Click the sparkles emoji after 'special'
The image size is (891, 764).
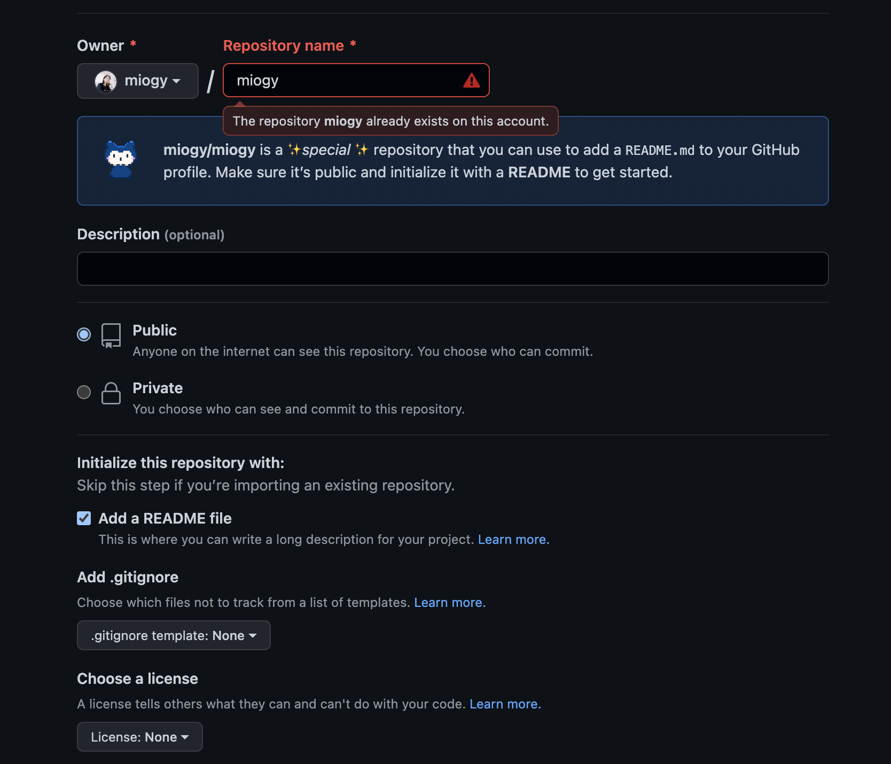[x=362, y=150]
